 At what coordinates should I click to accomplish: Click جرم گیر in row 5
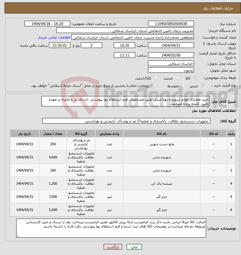pos(162,197)
